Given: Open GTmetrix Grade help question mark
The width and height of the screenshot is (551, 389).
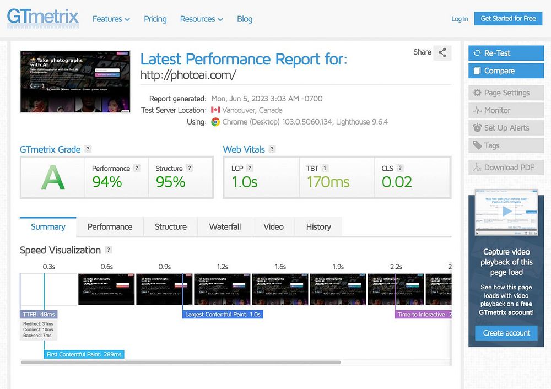Looking at the screenshot, I should point(88,149).
